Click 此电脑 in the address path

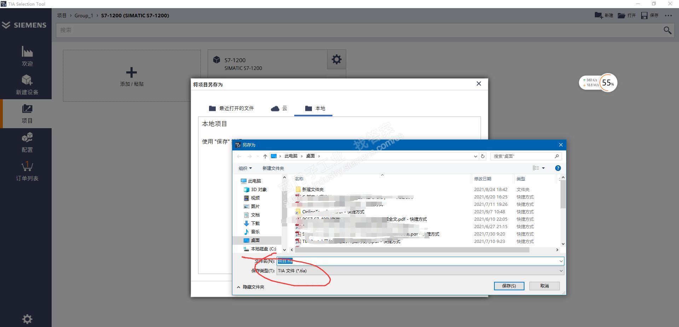click(x=291, y=156)
